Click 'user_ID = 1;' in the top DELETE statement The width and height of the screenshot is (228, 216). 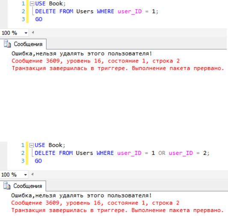click(x=138, y=12)
